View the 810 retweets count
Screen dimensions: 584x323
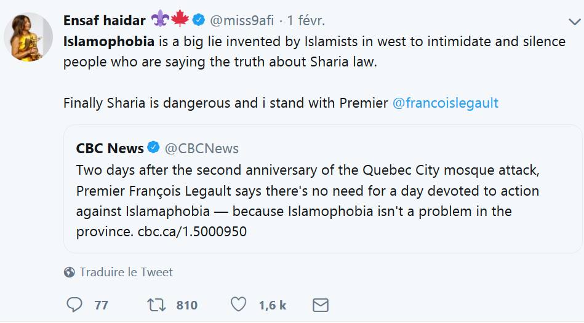pos(186,305)
